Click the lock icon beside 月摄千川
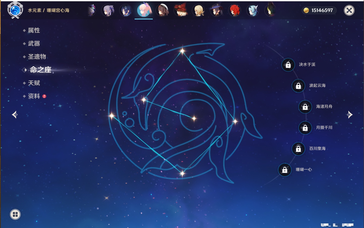The image size is (364, 228). click(305, 128)
